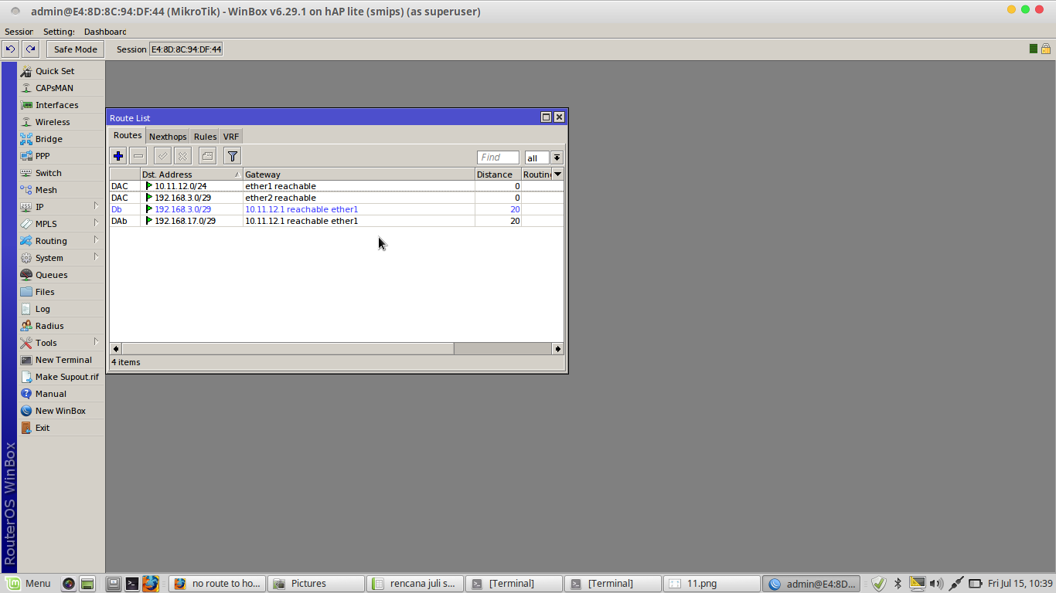
Task: Open the Dashboard menu
Action: [x=105, y=32]
